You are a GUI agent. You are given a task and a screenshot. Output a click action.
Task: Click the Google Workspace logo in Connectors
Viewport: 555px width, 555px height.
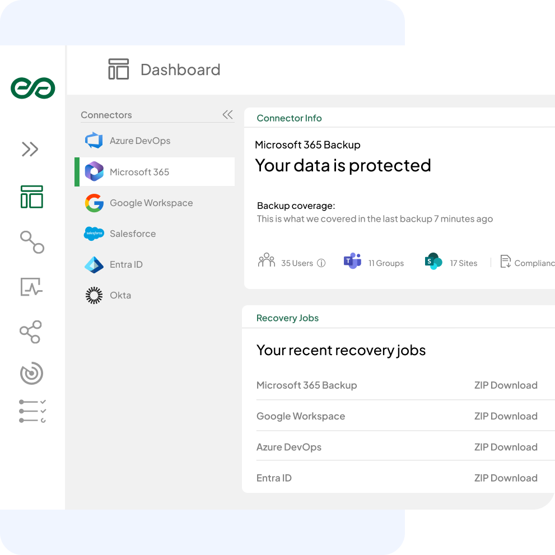94,203
